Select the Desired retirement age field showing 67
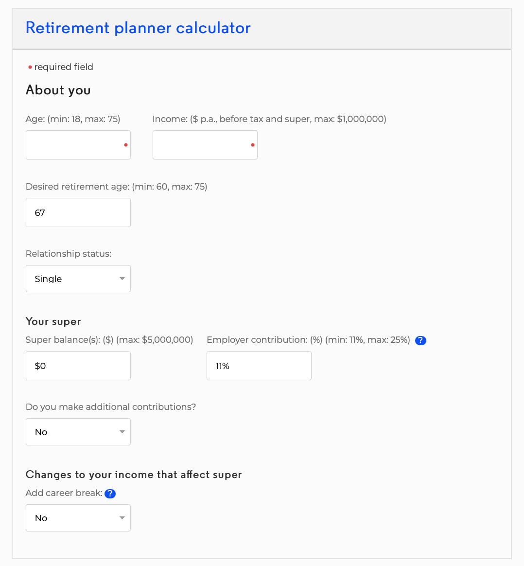This screenshot has height=566, width=524. 78,212
